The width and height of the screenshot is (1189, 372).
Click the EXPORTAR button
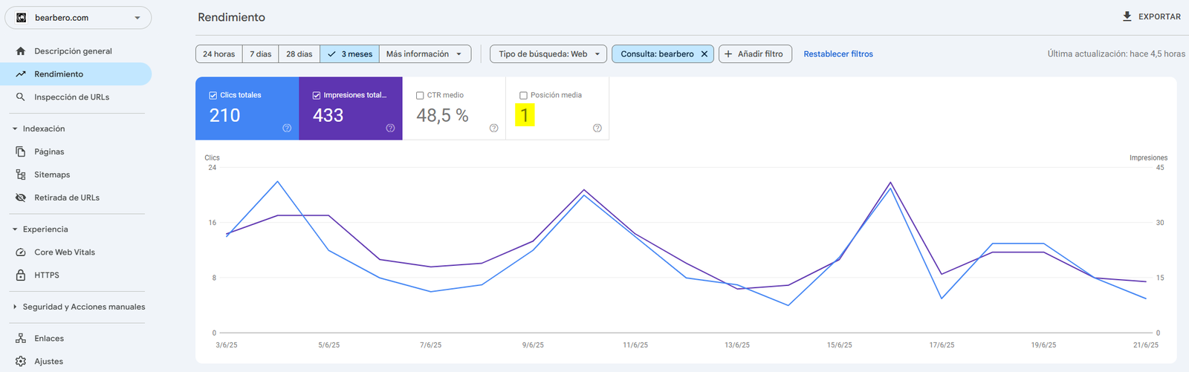click(1151, 16)
